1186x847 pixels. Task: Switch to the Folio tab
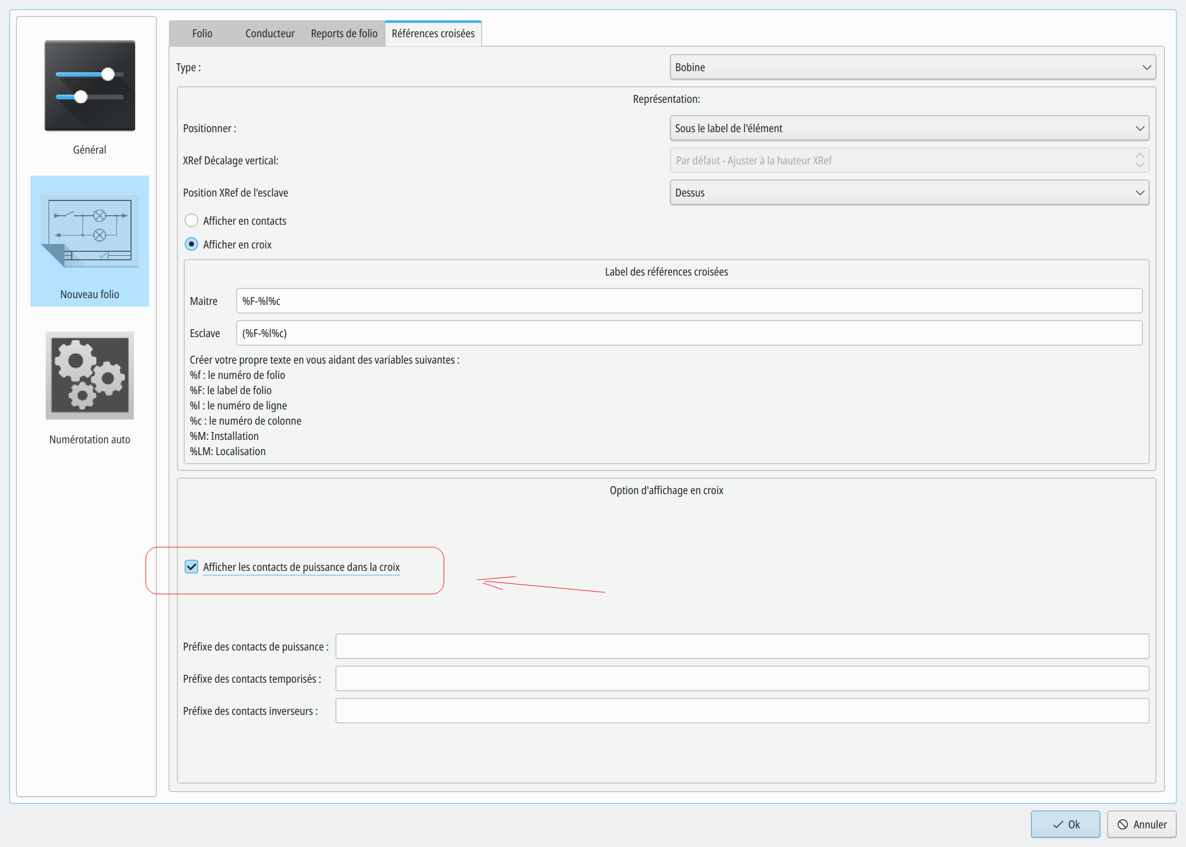[202, 33]
